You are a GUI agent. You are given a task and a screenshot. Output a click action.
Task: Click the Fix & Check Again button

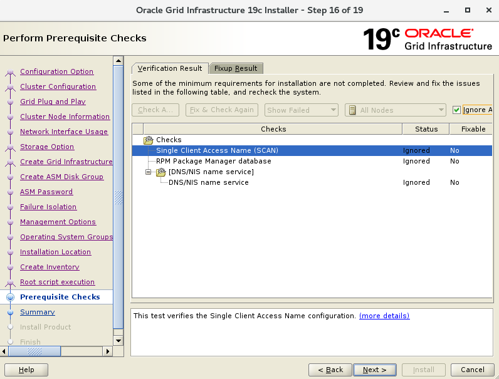tap(222, 110)
